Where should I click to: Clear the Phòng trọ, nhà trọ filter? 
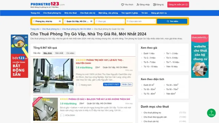point(60,21)
